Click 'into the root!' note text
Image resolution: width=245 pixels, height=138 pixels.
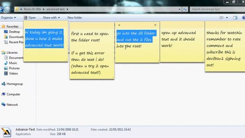point(129,46)
